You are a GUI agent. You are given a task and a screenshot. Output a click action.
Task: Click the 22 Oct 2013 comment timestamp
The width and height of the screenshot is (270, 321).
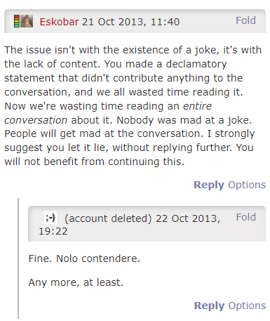[x=130, y=225]
